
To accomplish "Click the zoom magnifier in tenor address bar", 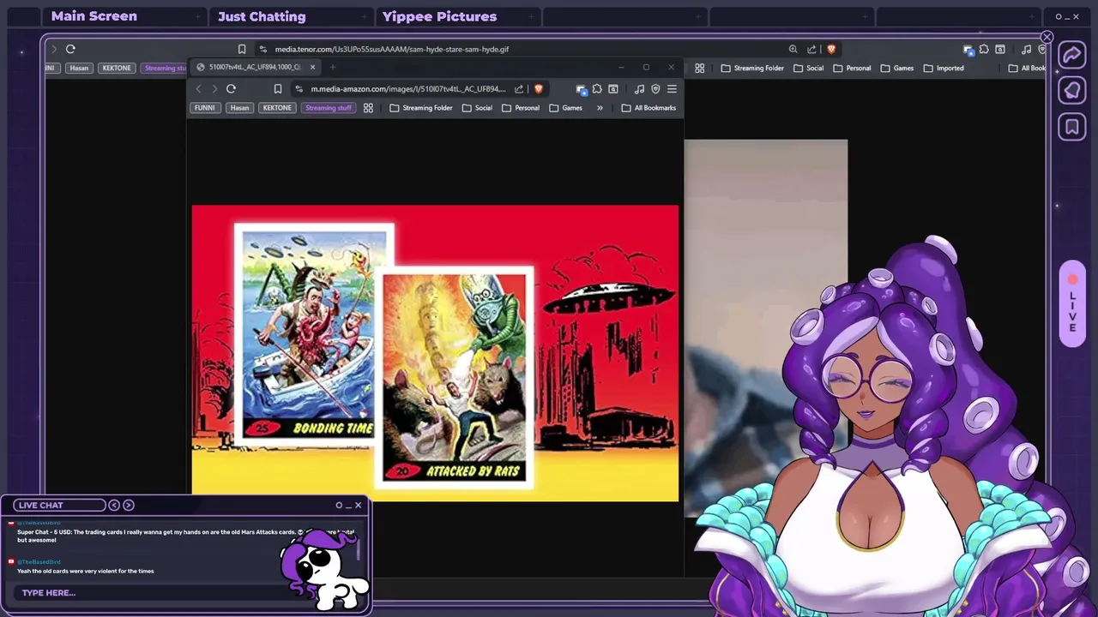I will click(x=793, y=49).
